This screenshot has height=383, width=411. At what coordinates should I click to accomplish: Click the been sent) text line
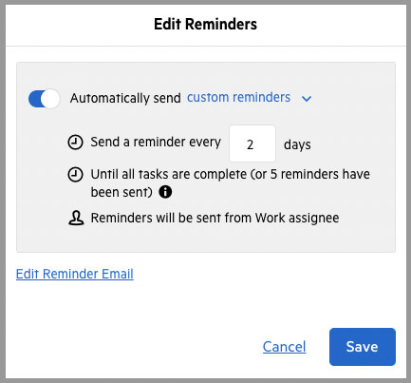point(121,192)
